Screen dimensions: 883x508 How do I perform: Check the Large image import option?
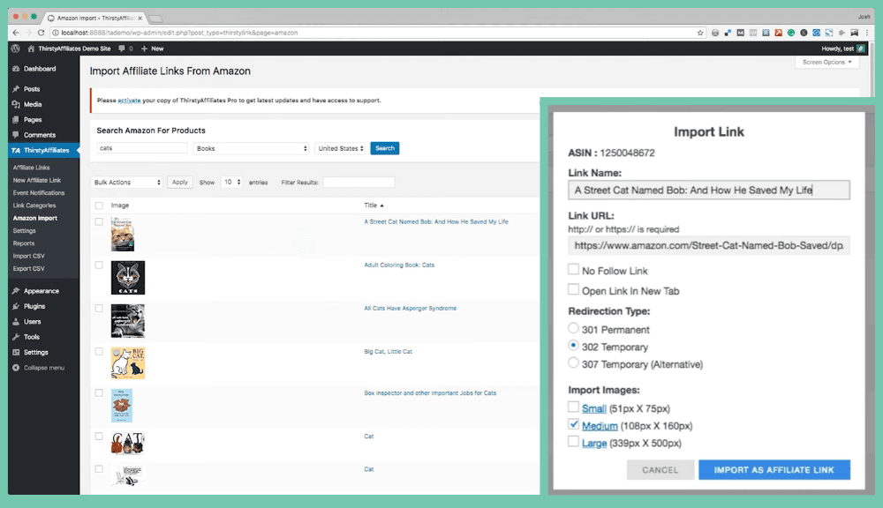pos(573,442)
